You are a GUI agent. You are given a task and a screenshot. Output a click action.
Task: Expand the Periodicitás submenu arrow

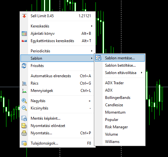point(92,51)
